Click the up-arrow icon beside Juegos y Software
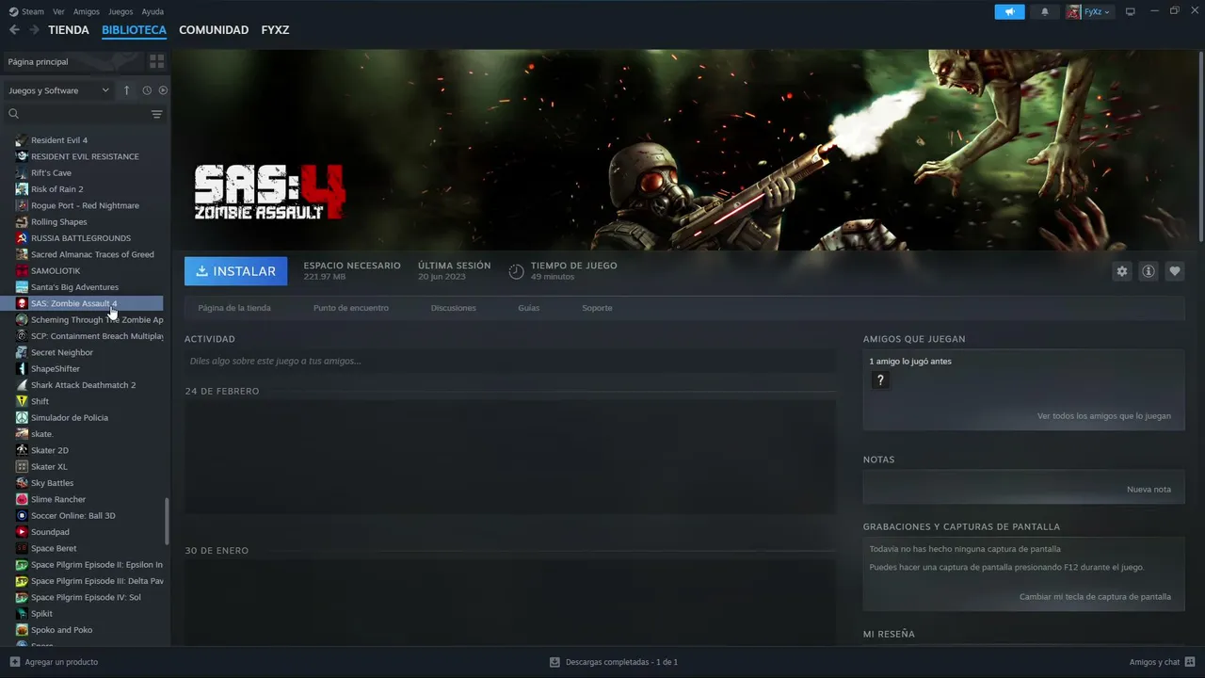Viewport: 1205px width, 678px height. 127,90
